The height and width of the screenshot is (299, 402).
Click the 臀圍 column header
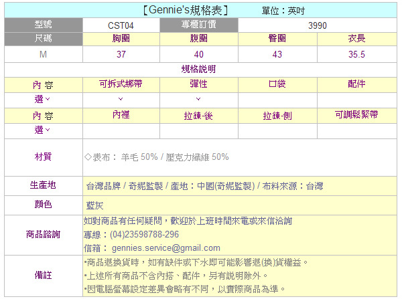tap(277, 38)
